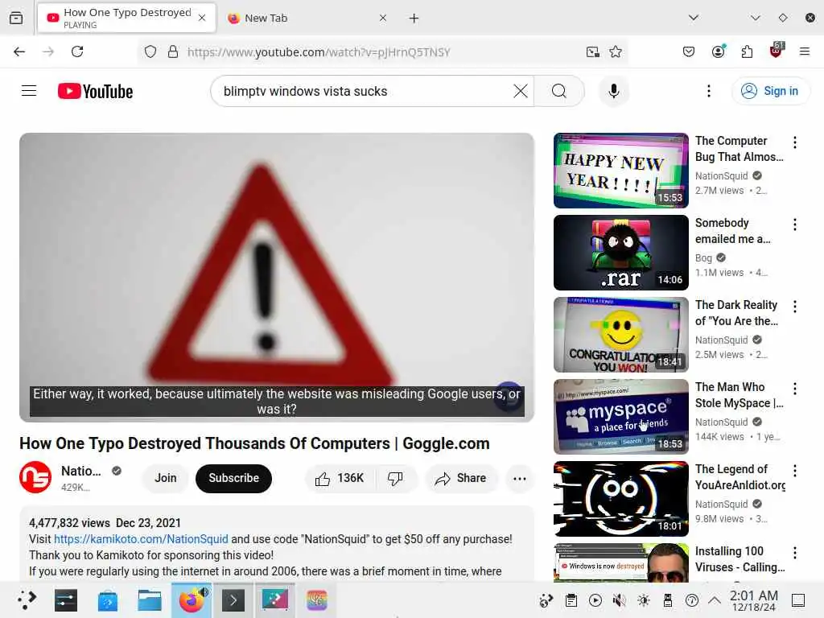
Task: Open options for The Dark Reality video
Action: click(x=794, y=307)
